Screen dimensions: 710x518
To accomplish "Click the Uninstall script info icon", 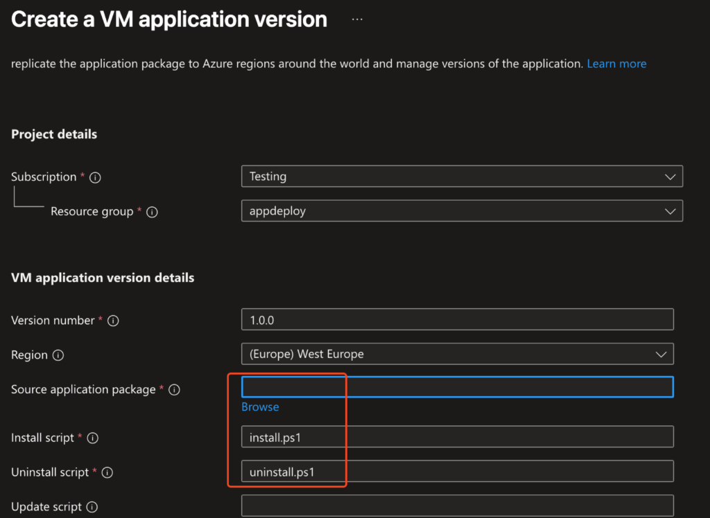I will [x=107, y=473].
